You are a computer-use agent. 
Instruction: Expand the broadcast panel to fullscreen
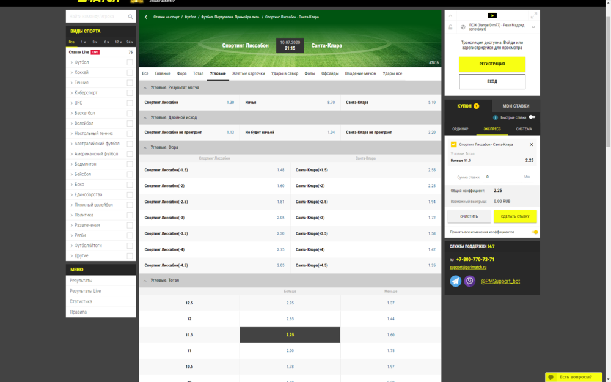click(x=534, y=16)
